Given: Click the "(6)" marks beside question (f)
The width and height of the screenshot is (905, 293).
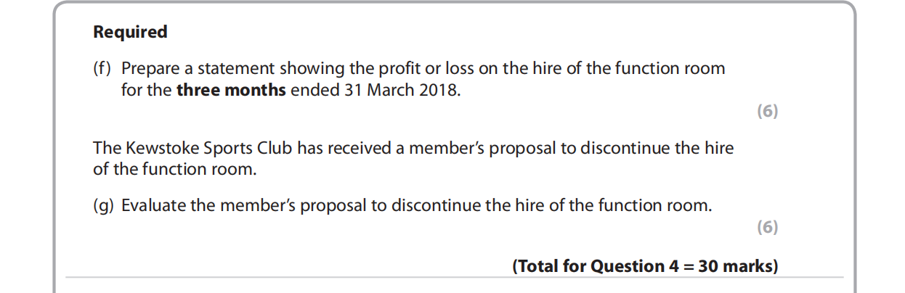Looking at the screenshot, I should [x=767, y=112].
